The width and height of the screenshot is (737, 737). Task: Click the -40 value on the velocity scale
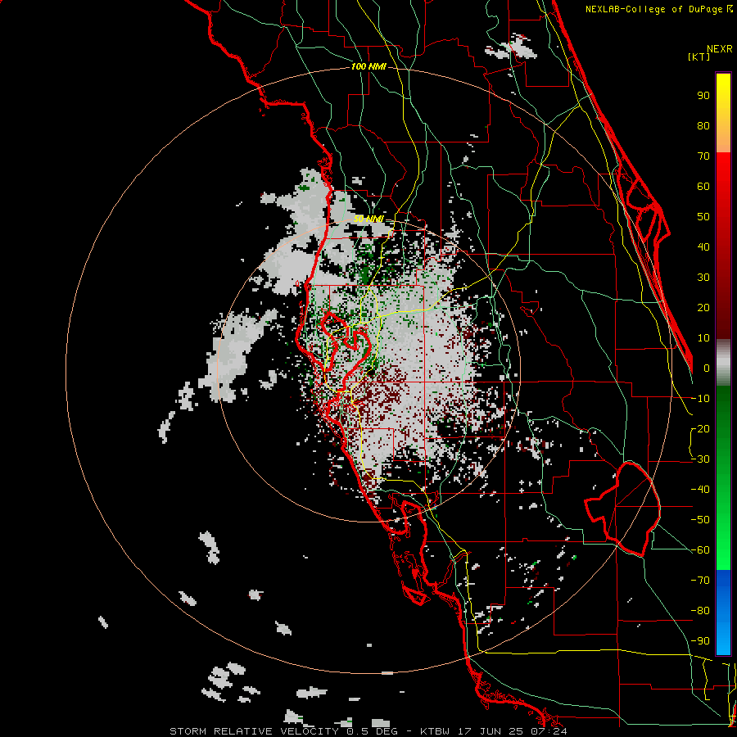700,490
